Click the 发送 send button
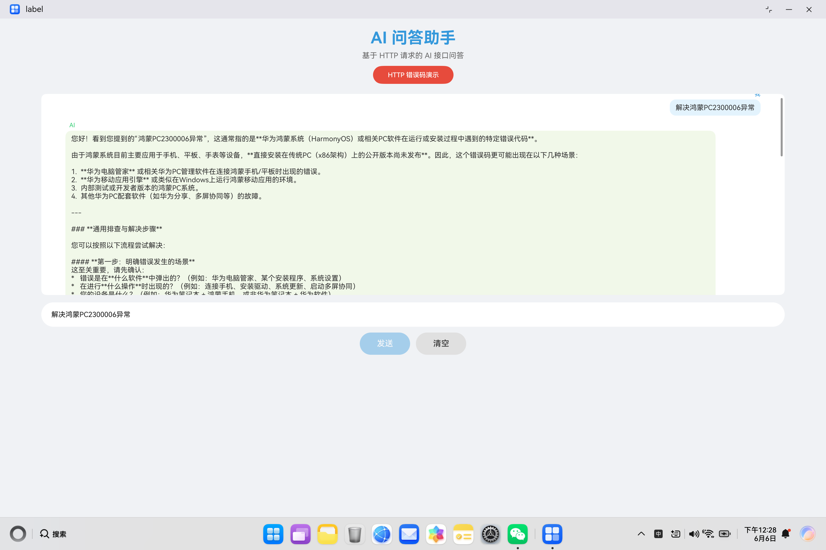Screen dimensions: 826x550 [x=385, y=343]
